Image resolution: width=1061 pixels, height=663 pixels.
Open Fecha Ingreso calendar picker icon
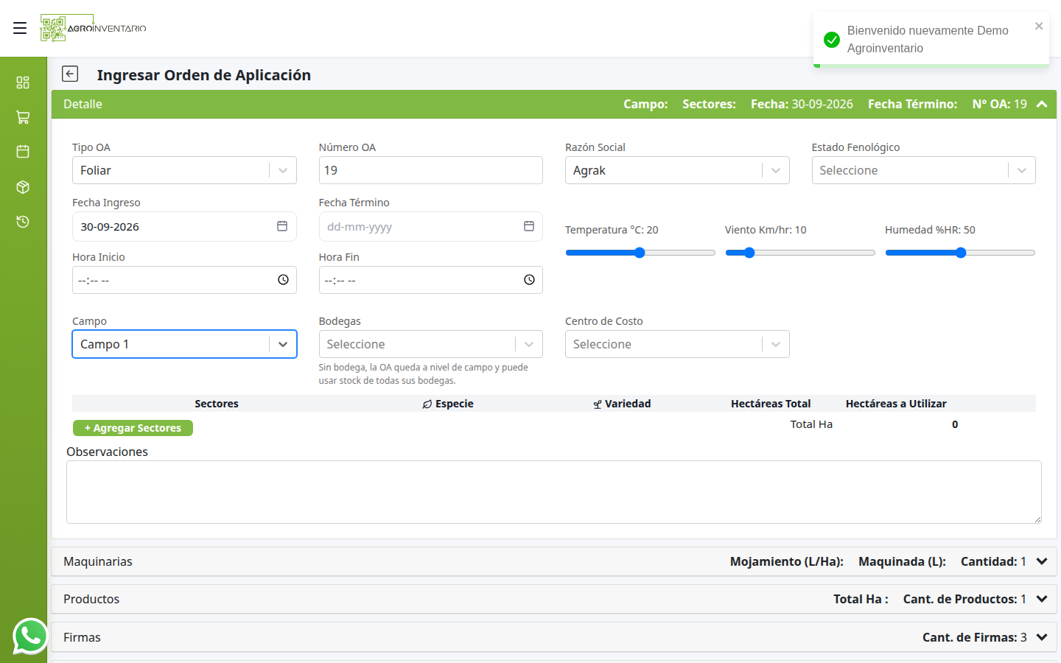point(282,226)
